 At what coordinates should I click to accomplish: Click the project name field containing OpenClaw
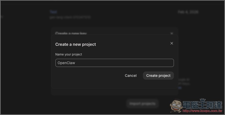click(114, 63)
